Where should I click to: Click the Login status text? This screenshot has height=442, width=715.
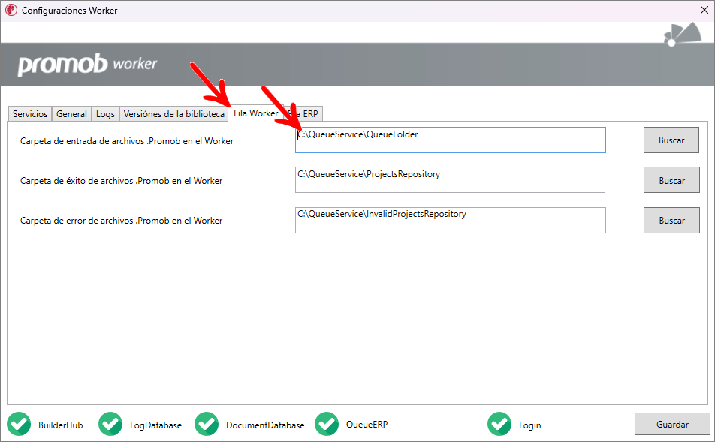530,425
